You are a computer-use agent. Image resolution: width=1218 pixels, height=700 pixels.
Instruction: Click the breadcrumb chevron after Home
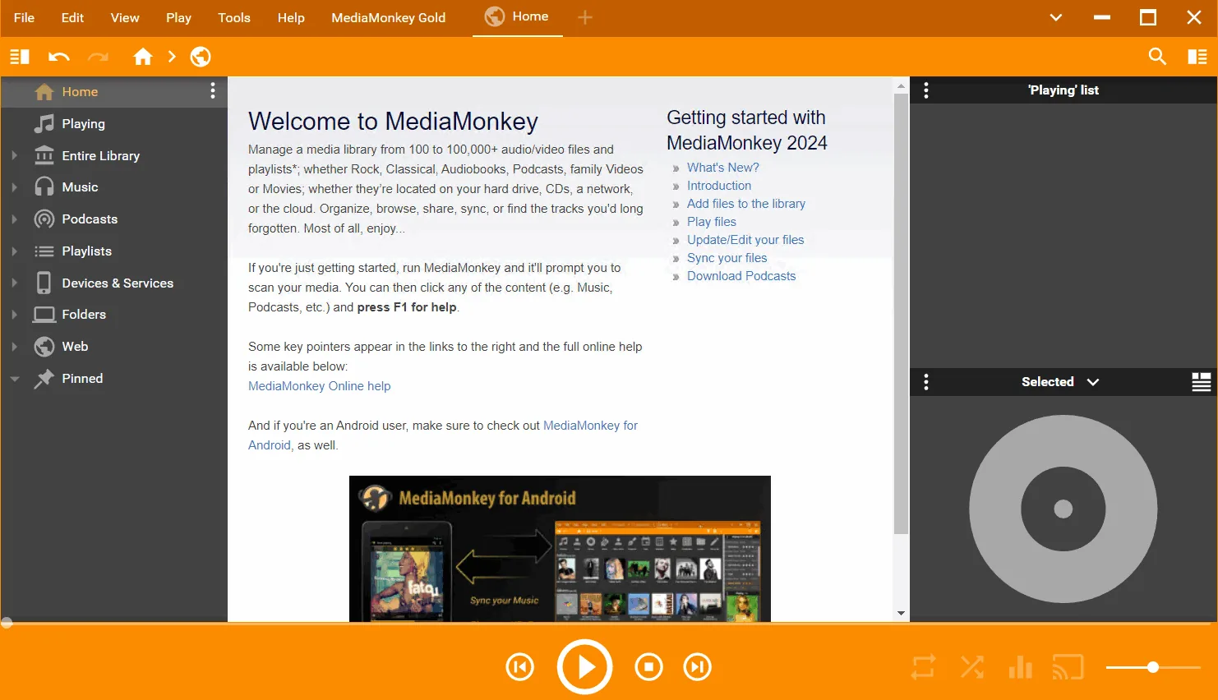coord(172,56)
